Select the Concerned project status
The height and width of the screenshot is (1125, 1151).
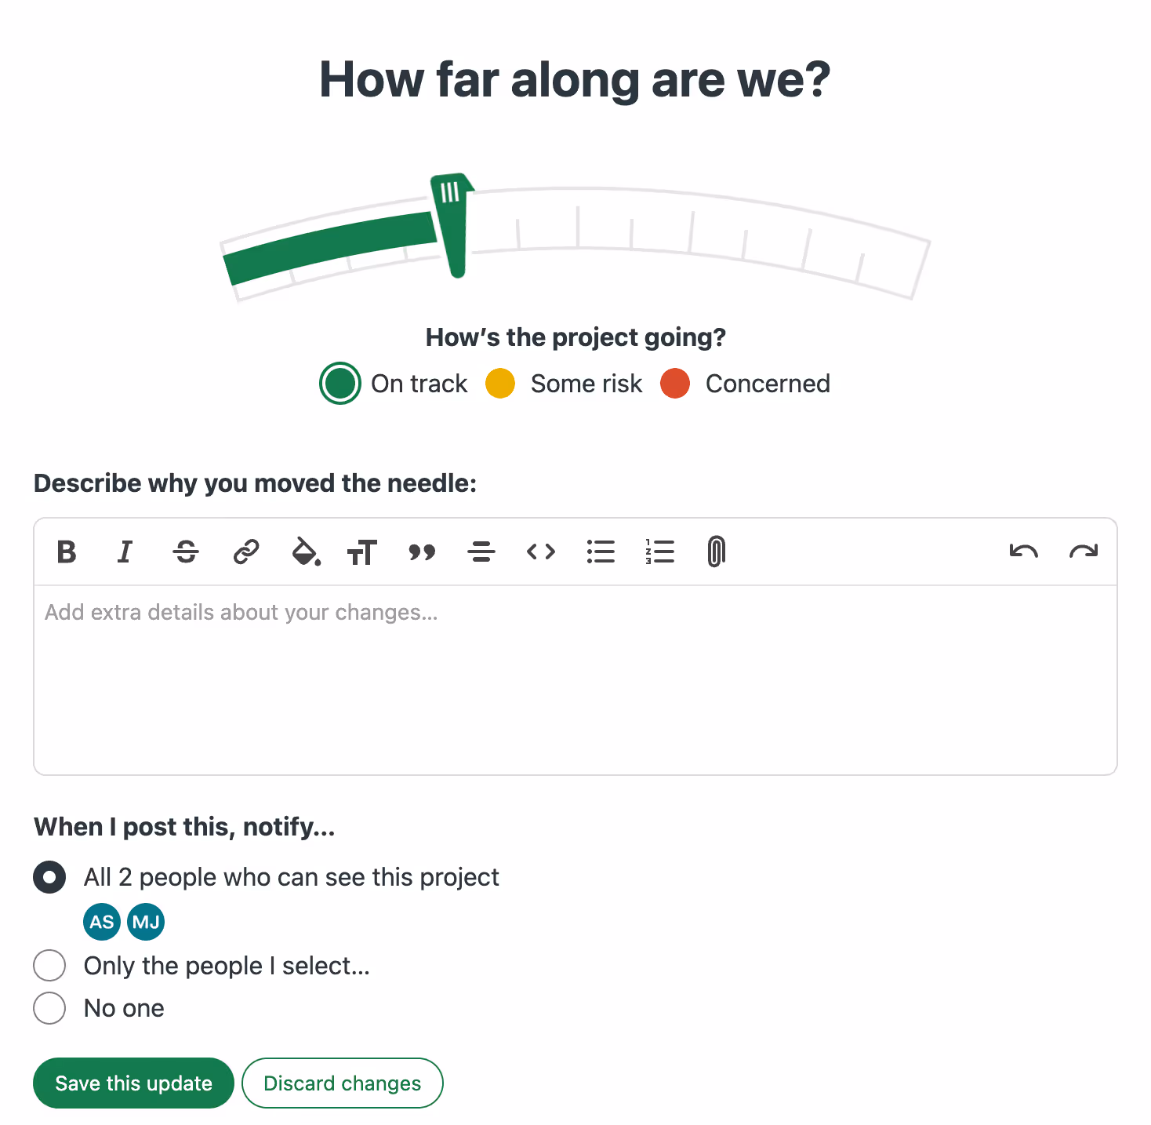(x=675, y=384)
